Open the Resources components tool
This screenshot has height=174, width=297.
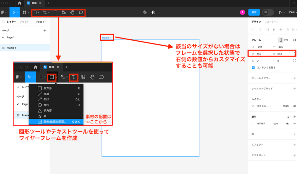(64, 12)
